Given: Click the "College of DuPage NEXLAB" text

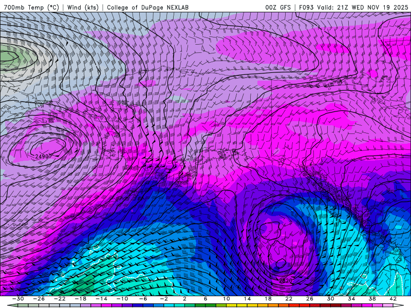Looking at the screenshot, I should click(147, 7).
